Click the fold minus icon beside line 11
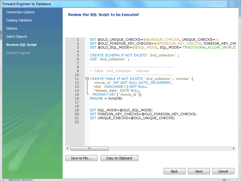The height and width of the screenshot is (181, 241). (87, 78)
